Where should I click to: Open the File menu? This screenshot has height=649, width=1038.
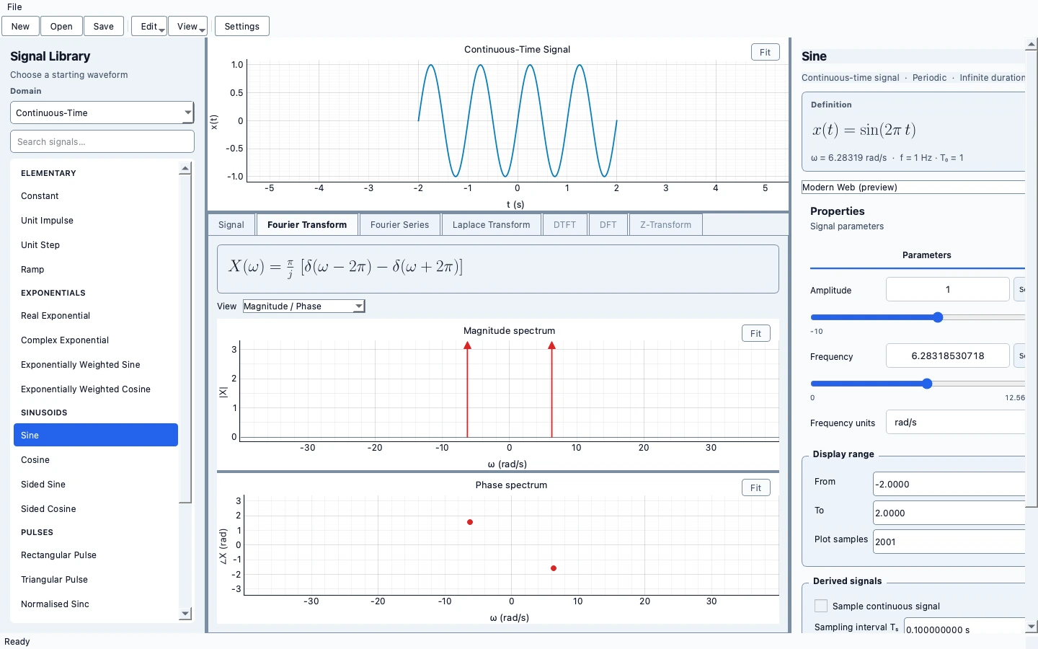[14, 7]
